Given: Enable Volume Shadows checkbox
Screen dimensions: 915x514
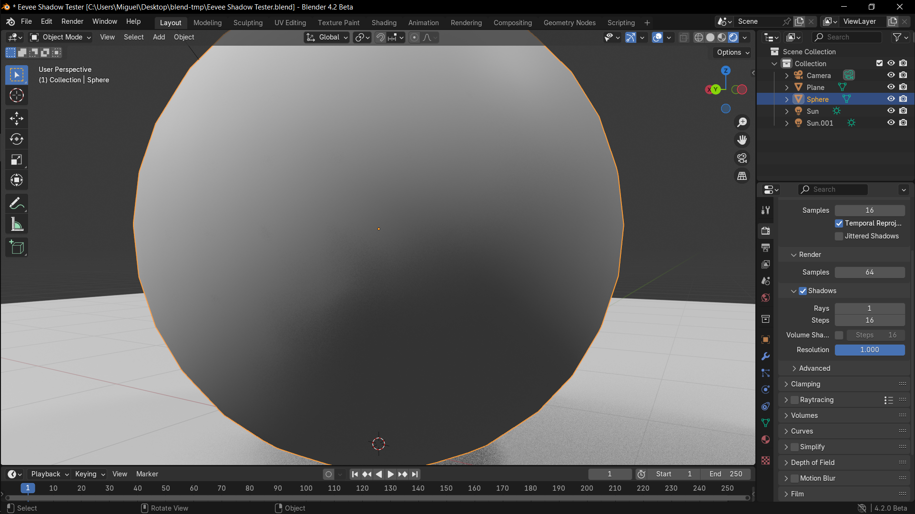Looking at the screenshot, I should 839,335.
